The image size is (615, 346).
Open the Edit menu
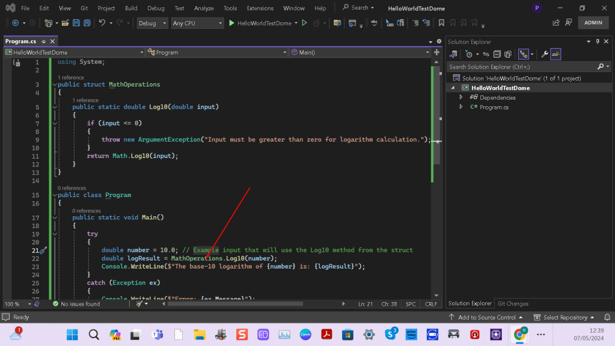coord(44,8)
